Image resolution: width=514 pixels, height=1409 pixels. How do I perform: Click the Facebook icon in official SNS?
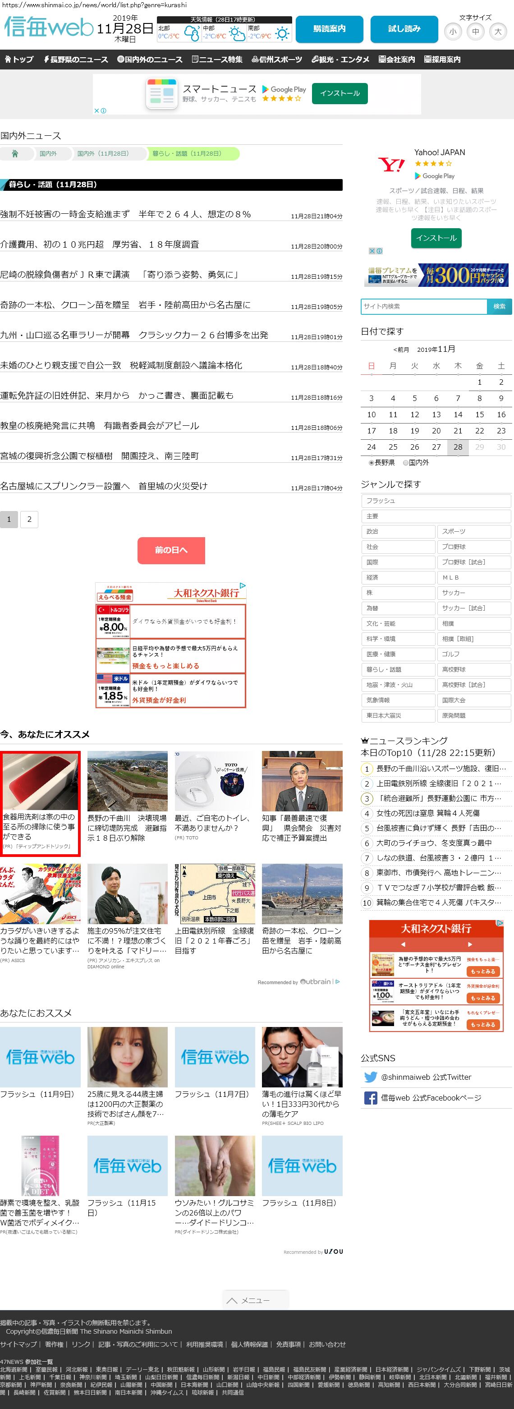(x=370, y=1097)
